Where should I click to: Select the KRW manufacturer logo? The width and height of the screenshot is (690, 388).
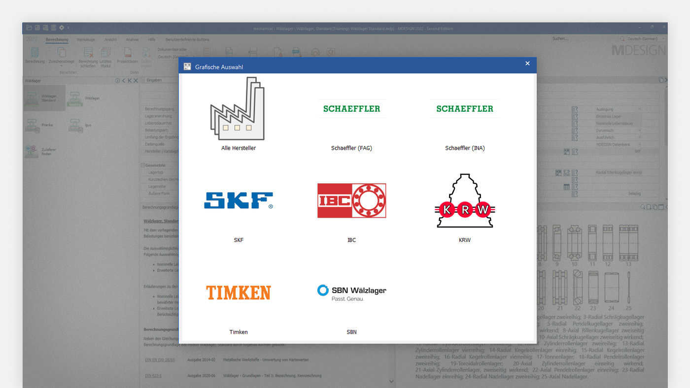pyautogui.click(x=465, y=200)
